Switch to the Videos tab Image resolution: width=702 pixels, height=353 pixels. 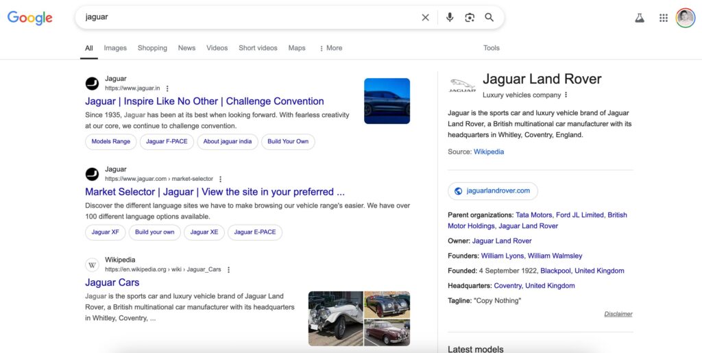tap(217, 48)
